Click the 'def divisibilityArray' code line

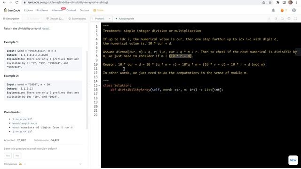coord(167,90)
